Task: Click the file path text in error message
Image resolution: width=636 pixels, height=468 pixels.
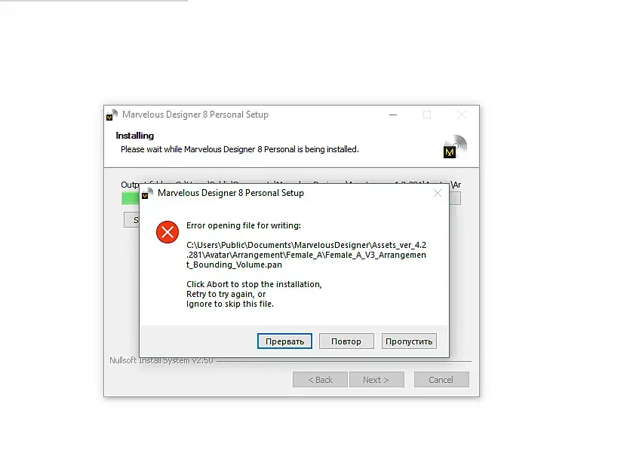Action: click(x=306, y=255)
